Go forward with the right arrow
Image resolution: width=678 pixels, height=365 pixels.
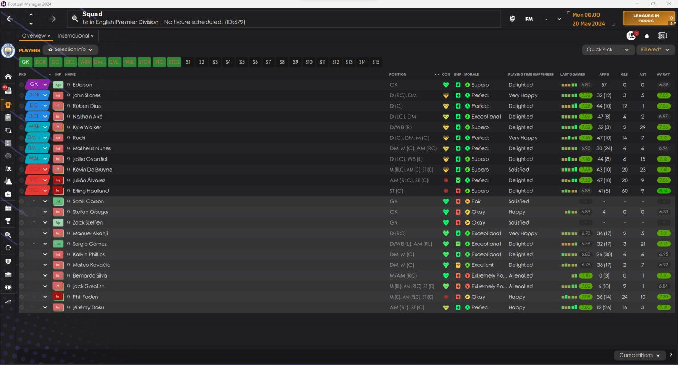click(52, 19)
